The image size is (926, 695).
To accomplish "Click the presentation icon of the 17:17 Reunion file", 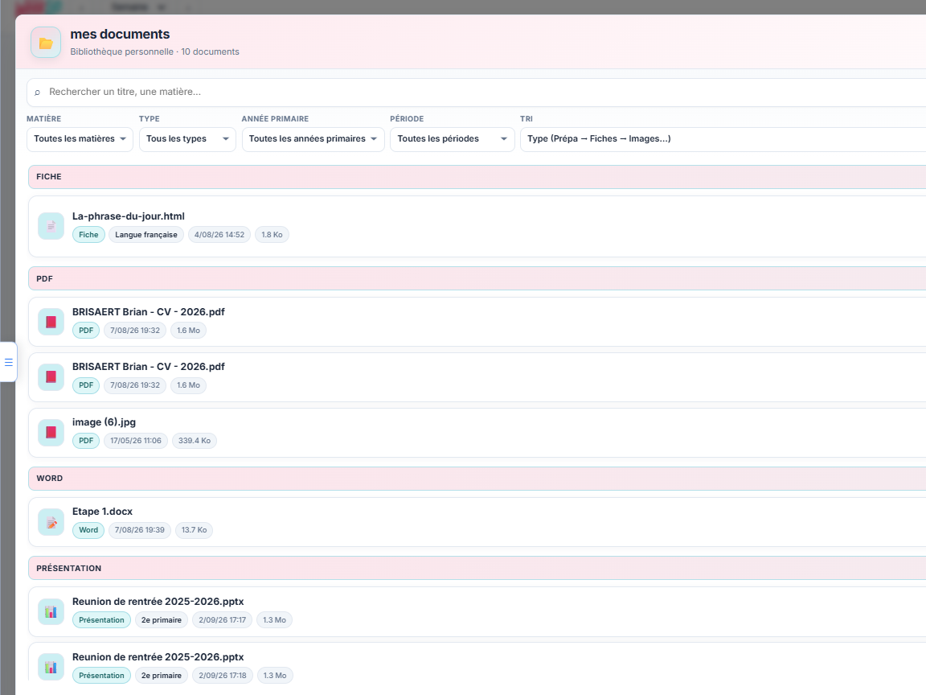I will [x=51, y=611].
